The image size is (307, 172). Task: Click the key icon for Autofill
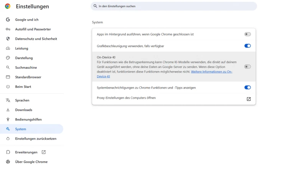click(8, 29)
